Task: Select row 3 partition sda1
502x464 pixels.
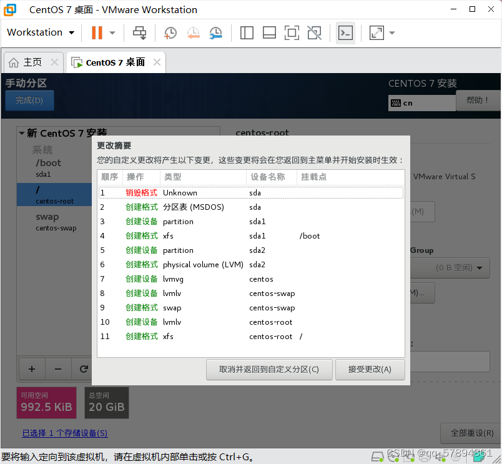Action: (x=251, y=222)
